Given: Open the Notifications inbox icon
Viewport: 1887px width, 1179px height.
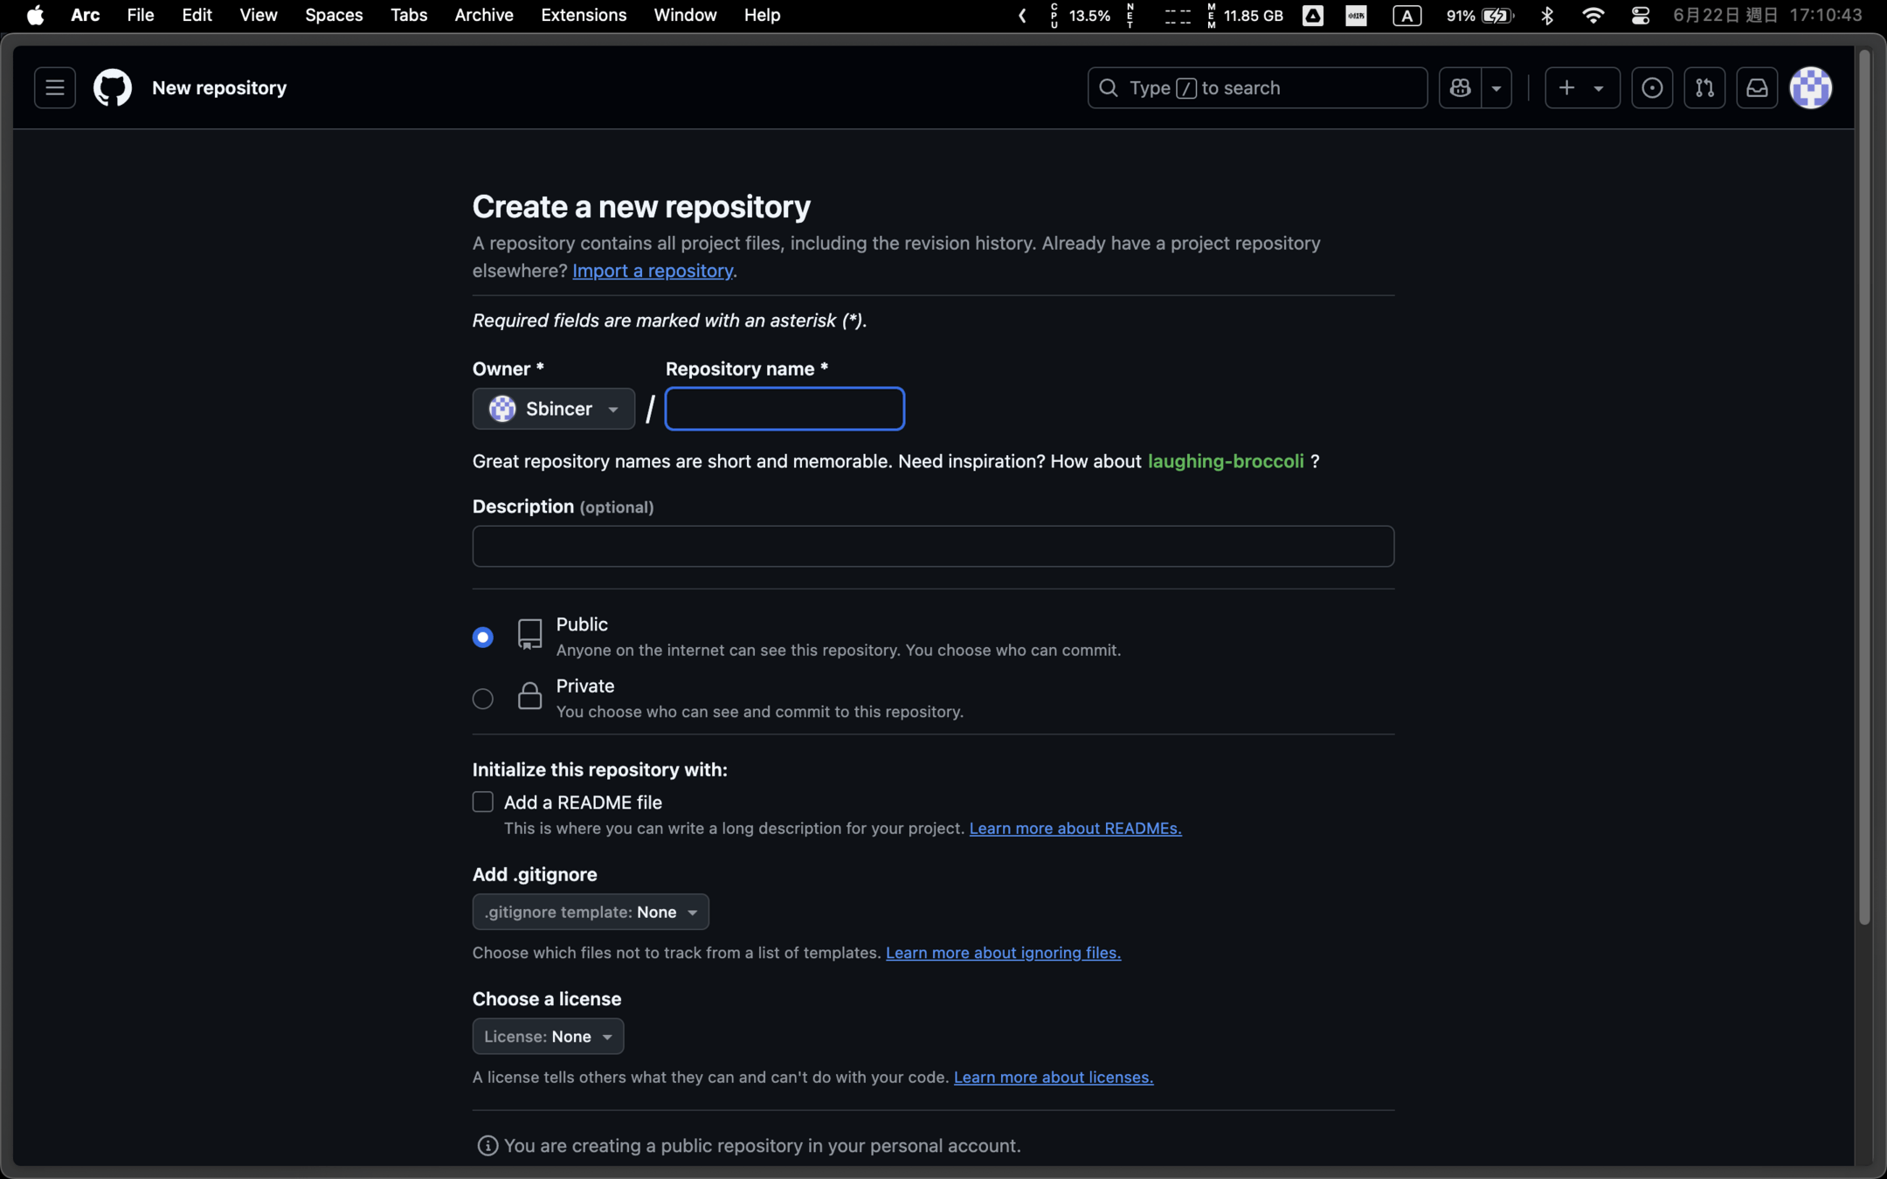Looking at the screenshot, I should [1756, 88].
